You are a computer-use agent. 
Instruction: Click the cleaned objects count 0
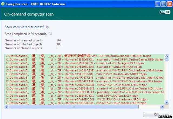[57, 48]
